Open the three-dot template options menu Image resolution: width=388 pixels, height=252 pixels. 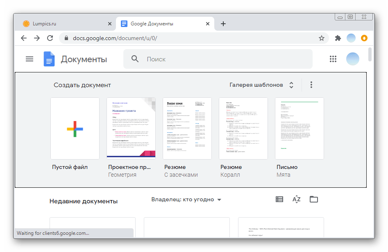[311, 85]
